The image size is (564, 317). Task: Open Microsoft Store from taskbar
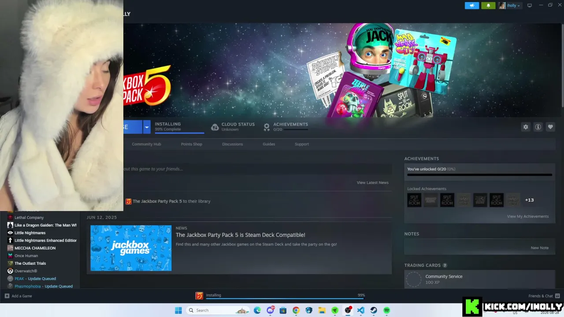pyautogui.click(x=283, y=310)
